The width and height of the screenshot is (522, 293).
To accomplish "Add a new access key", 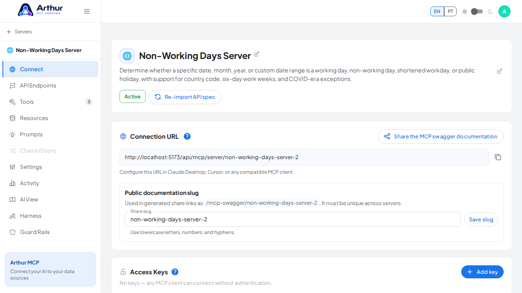I will 482,272.
